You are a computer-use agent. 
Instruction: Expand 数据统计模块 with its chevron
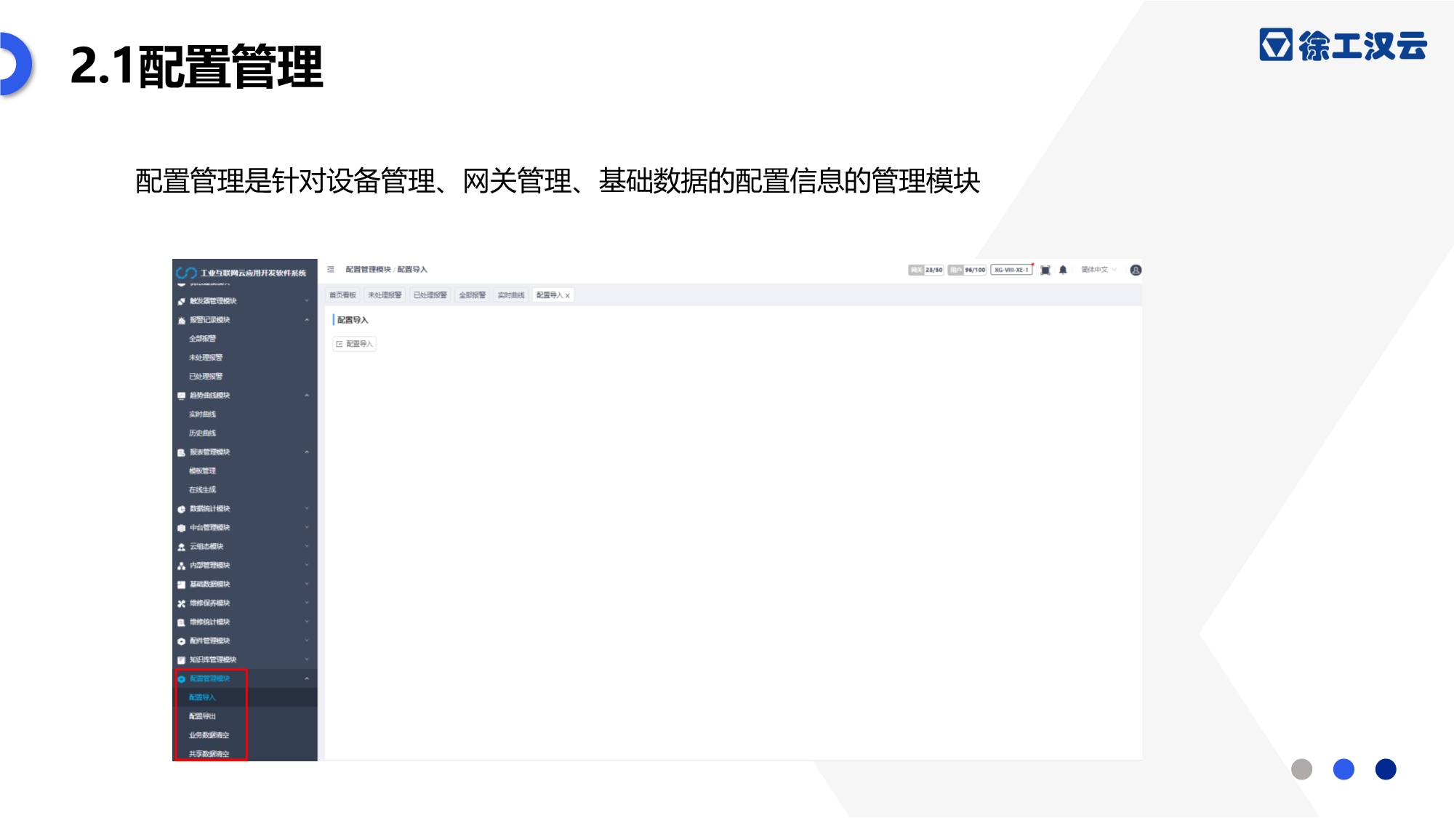tap(307, 509)
